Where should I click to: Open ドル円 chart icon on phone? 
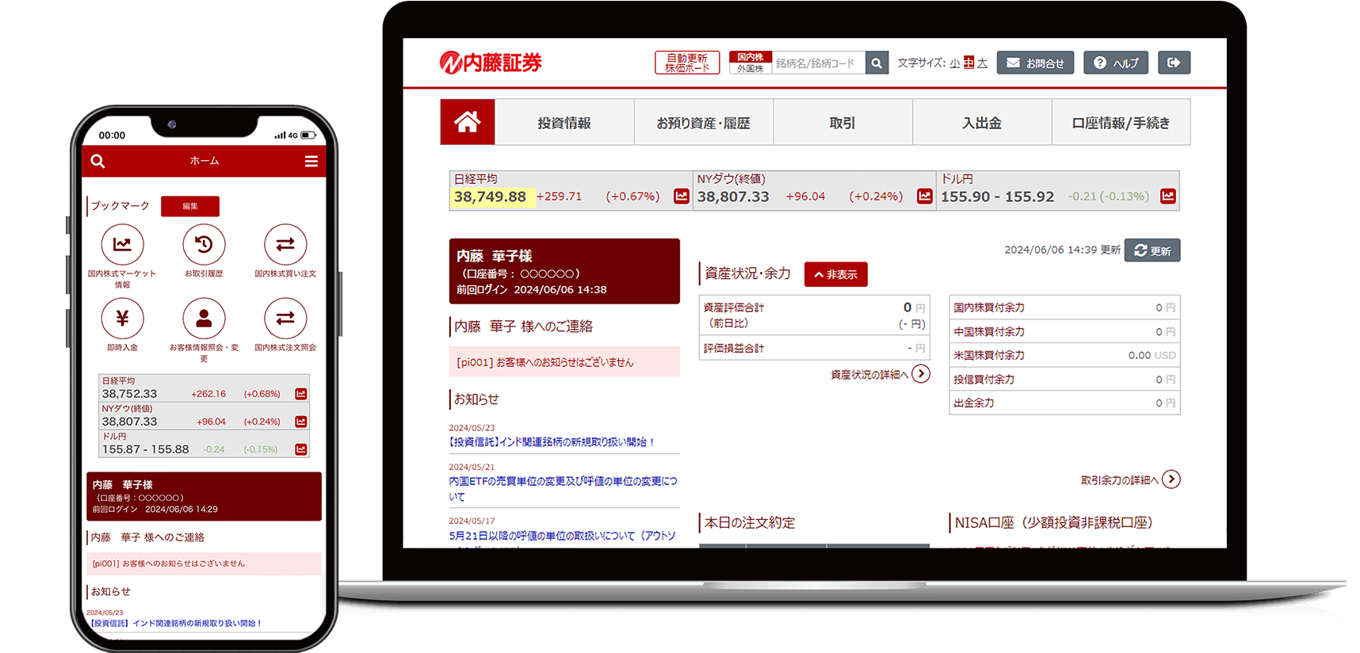pos(301,449)
